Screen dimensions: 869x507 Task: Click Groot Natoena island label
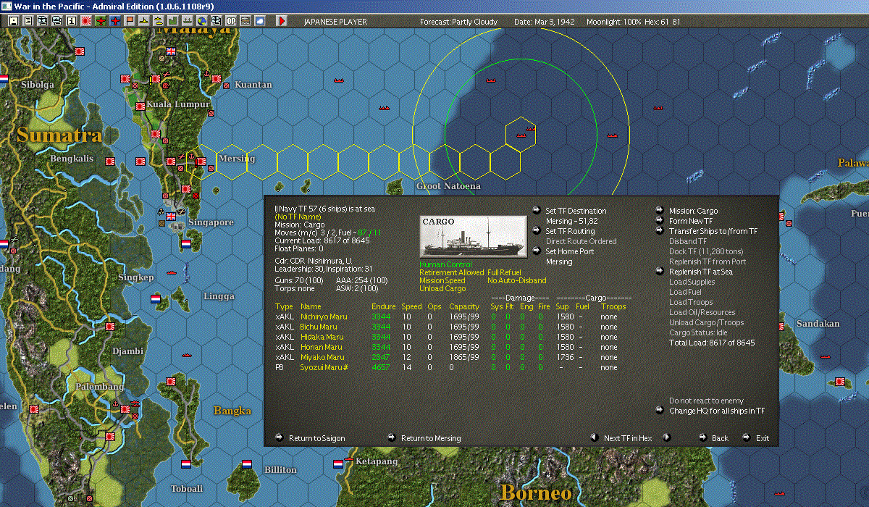(x=448, y=186)
